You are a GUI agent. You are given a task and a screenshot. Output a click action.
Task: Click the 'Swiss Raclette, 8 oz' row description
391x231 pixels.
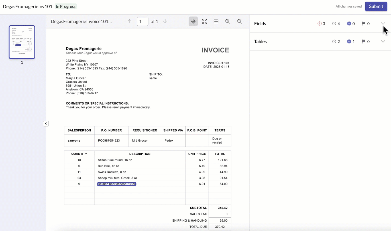[112, 172]
